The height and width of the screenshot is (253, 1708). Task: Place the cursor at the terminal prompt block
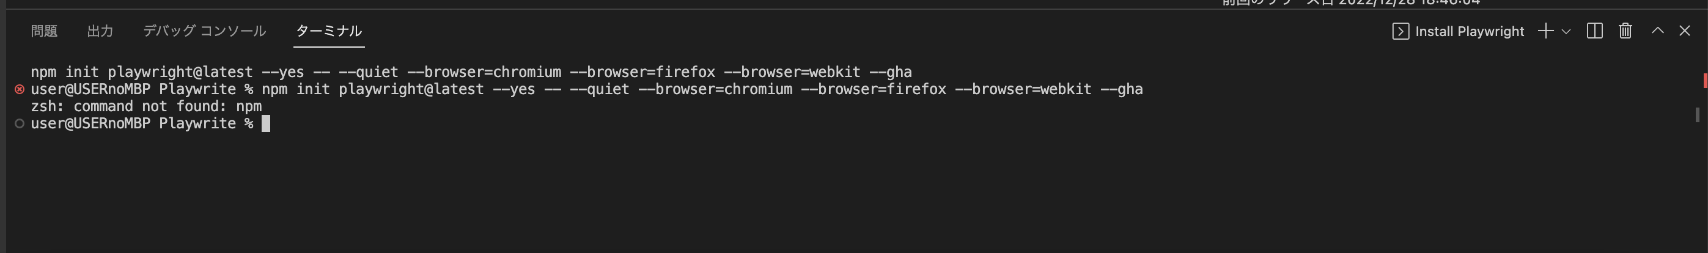(x=266, y=124)
